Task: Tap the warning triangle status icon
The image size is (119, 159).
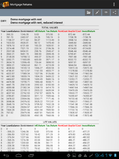Action: 85,155
